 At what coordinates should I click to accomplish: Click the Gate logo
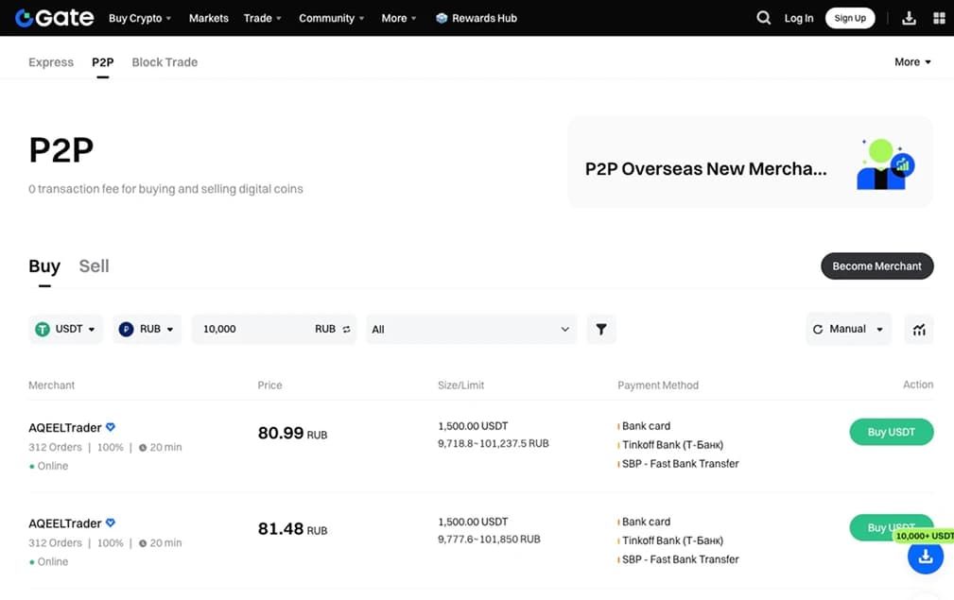[x=54, y=18]
